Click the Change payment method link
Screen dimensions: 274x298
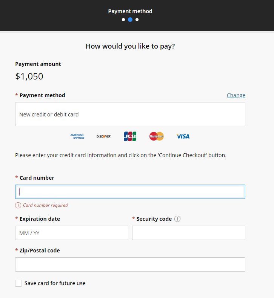(x=236, y=95)
